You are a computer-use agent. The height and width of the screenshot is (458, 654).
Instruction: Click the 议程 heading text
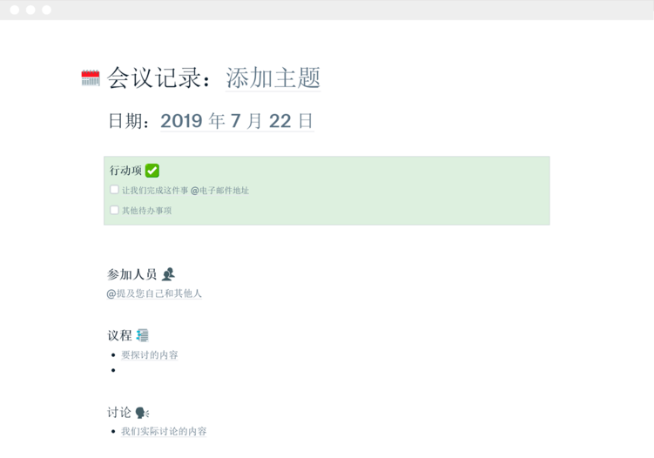click(x=119, y=335)
